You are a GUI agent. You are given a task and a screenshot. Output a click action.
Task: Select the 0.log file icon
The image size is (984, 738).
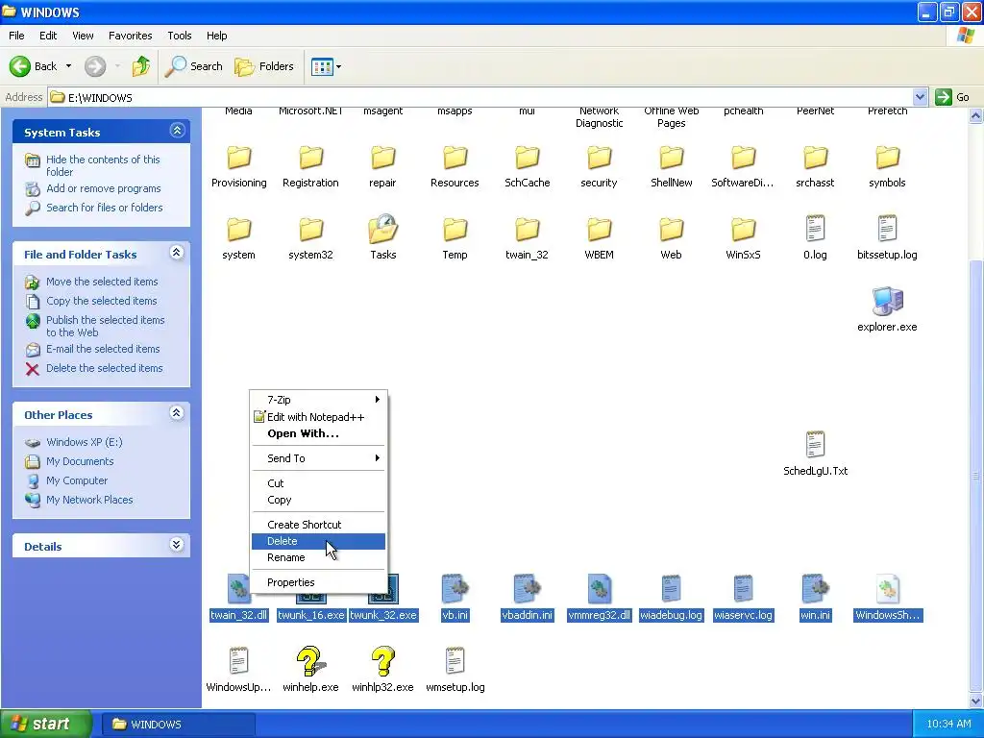pyautogui.click(x=815, y=229)
